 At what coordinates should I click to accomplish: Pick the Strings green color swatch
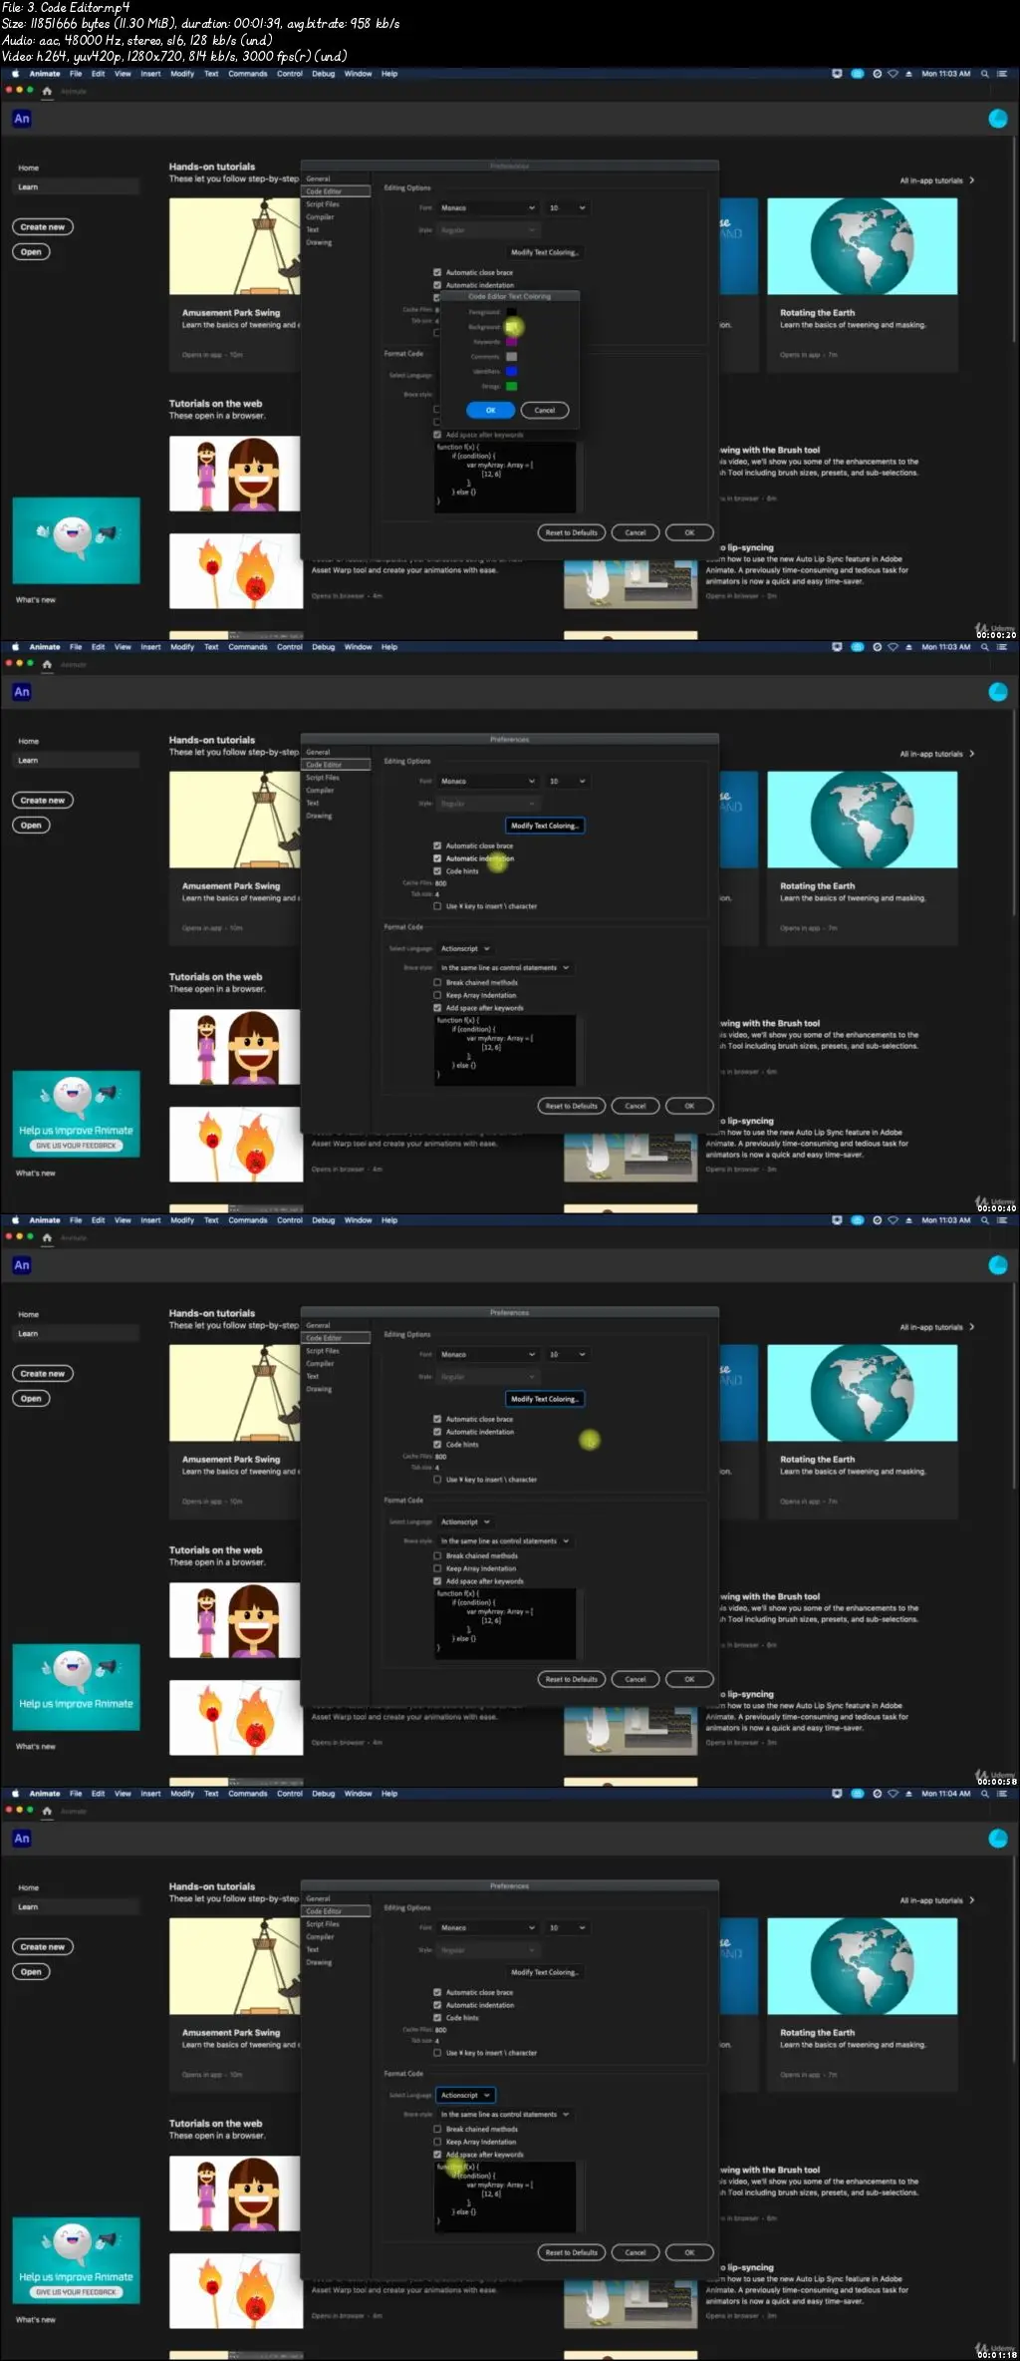point(511,387)
